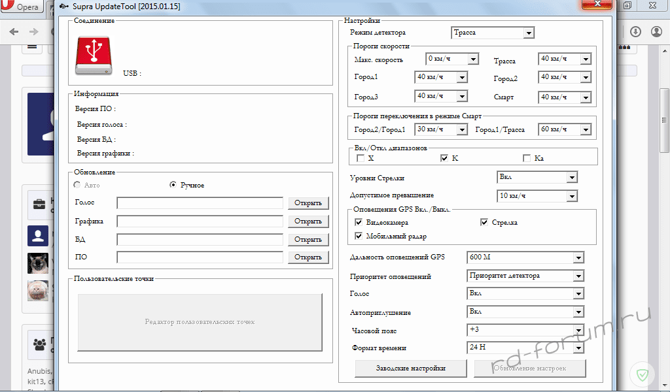Open the Часовой пояс dropdown
Screen dimensions: 670x392
point(525,330)
